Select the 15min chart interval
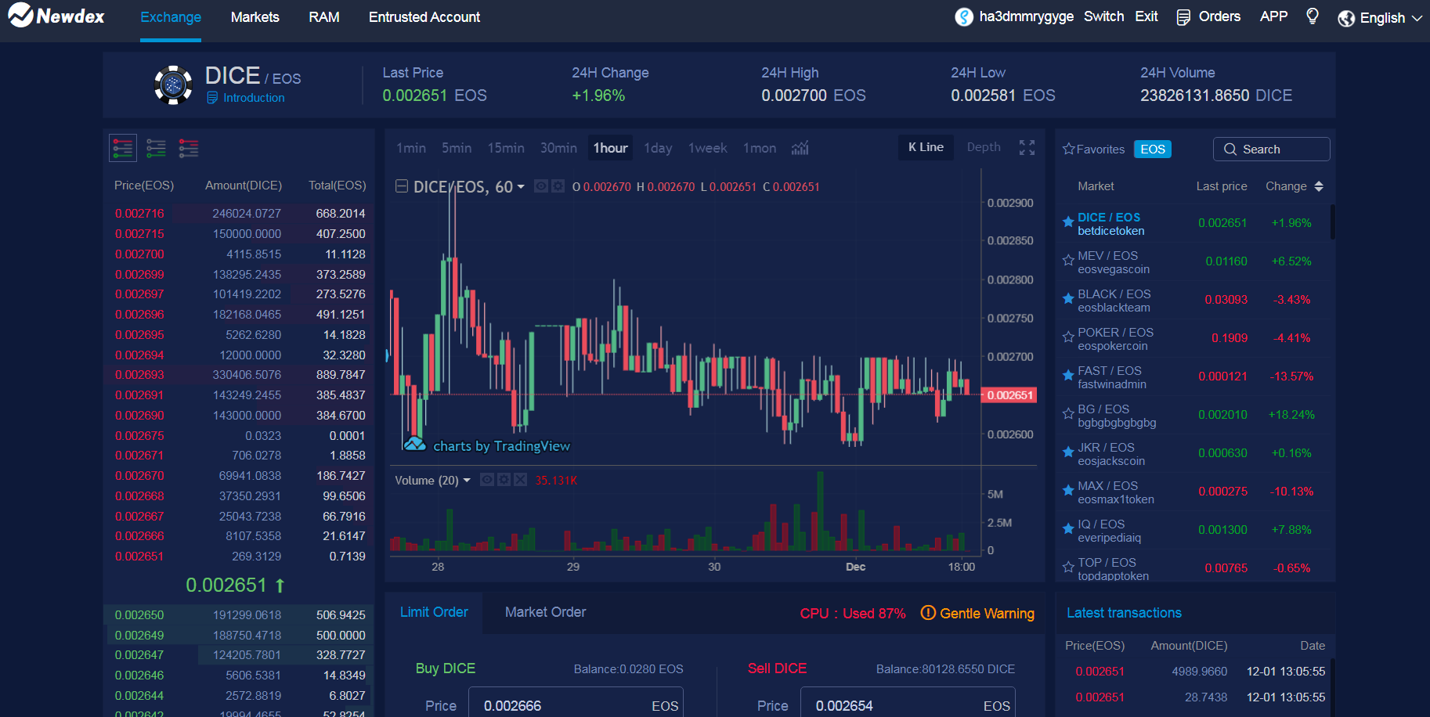1430x717 pixels. pyautogui.click(x=506, y=148)
